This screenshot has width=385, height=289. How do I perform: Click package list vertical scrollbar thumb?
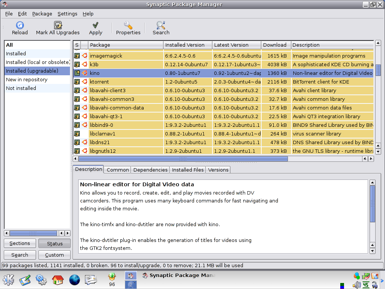pos(378,70)
